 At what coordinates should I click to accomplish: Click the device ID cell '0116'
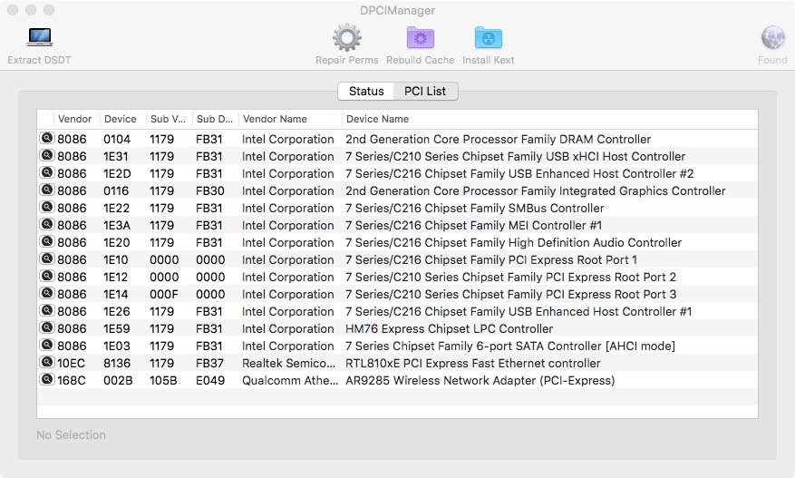[116, 190]
